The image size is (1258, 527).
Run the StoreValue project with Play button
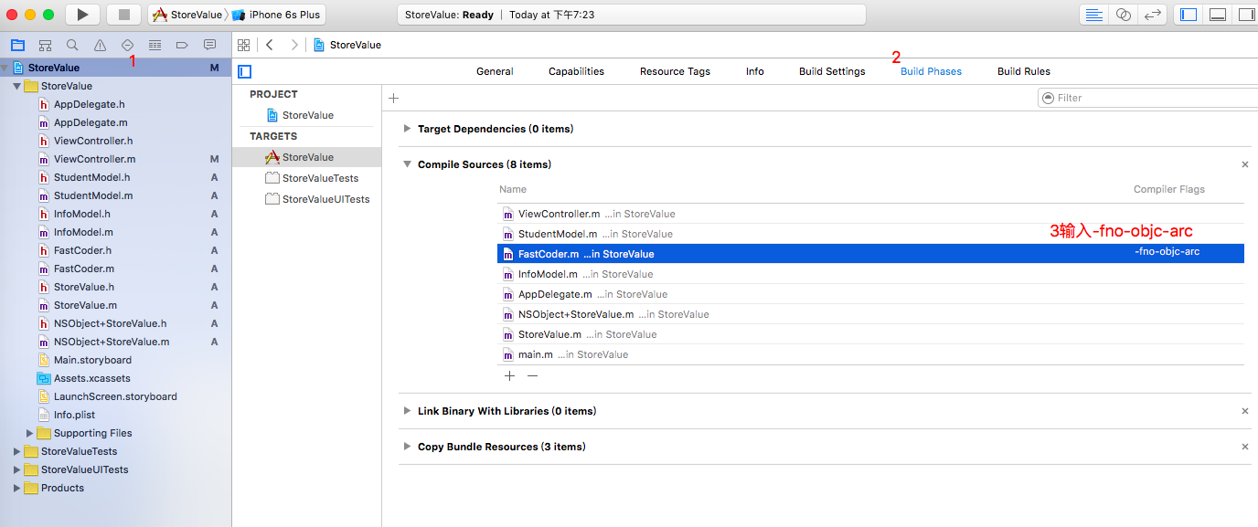pos(82,15)
